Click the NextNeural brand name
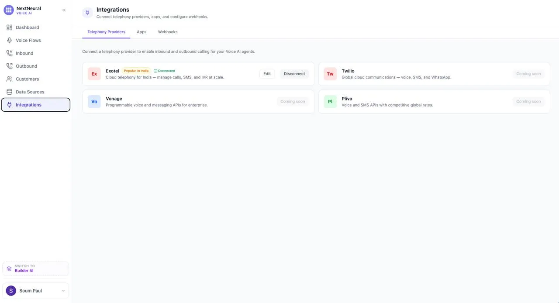The width and height of the screenshot is (559, 303). point(29,8)
